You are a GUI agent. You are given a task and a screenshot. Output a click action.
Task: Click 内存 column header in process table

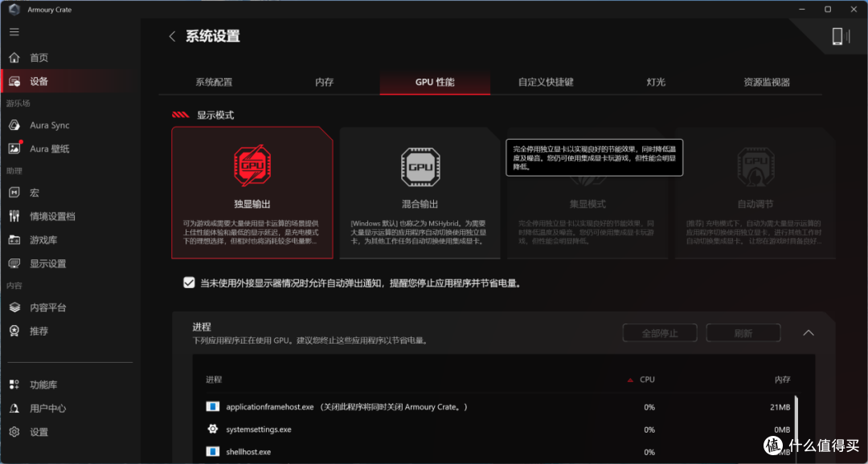(783, 380)
